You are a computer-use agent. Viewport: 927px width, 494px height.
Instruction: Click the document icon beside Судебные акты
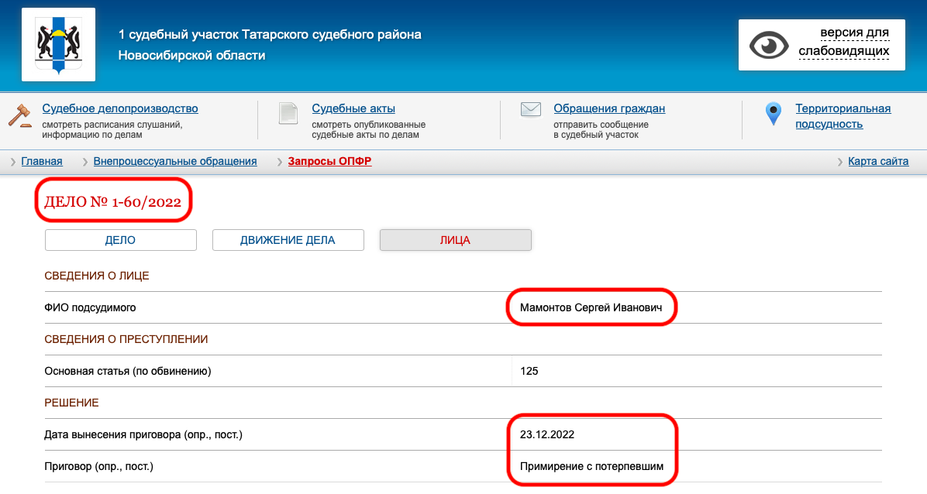pos(288,114)
